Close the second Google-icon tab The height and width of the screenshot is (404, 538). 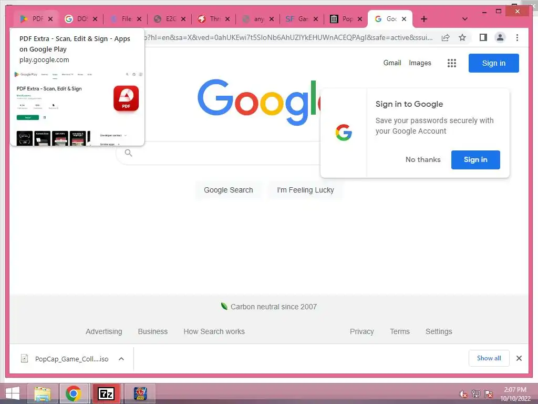(x=95, y=19)
